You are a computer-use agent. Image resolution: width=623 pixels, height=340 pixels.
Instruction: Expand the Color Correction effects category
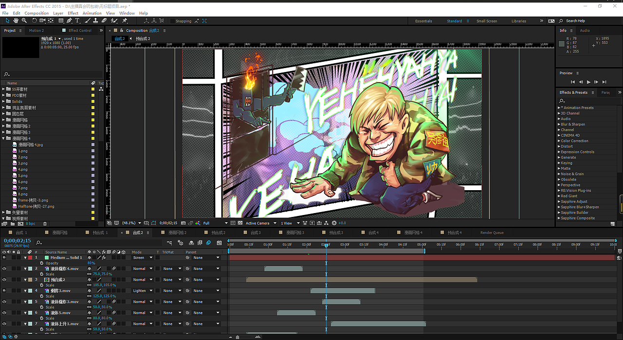(559, 141)
